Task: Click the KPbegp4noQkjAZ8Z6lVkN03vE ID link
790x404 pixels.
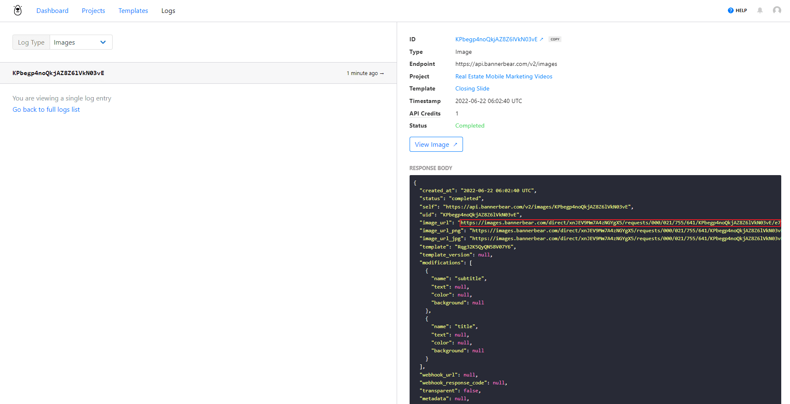Action: pyautogui.click(x=496, y=39)
